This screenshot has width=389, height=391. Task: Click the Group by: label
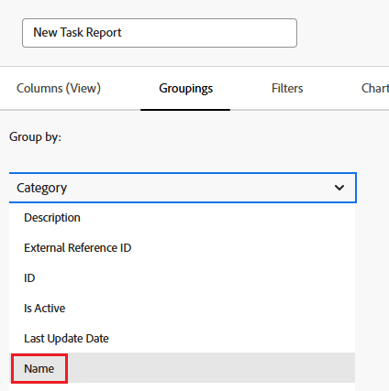(35, 137)
